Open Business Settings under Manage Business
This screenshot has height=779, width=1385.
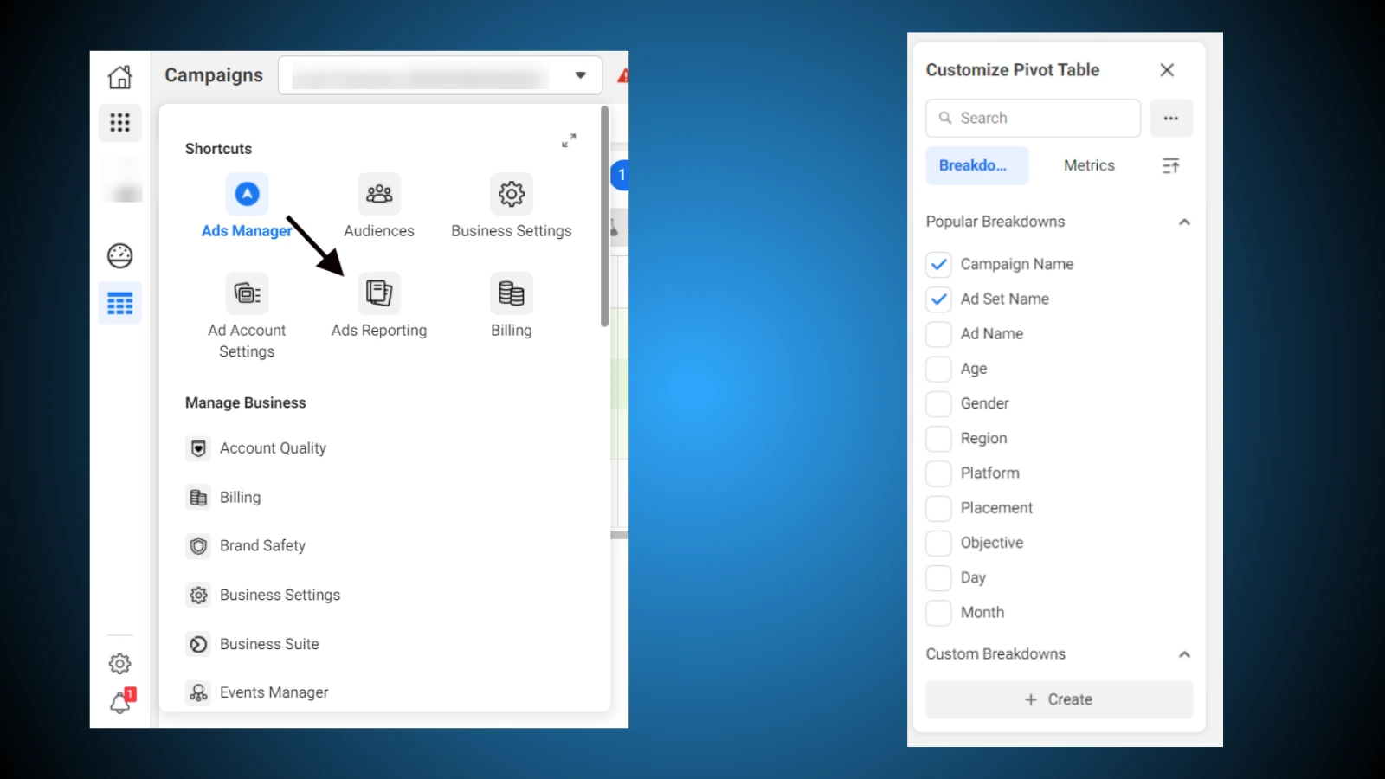[x=263, y=596]
